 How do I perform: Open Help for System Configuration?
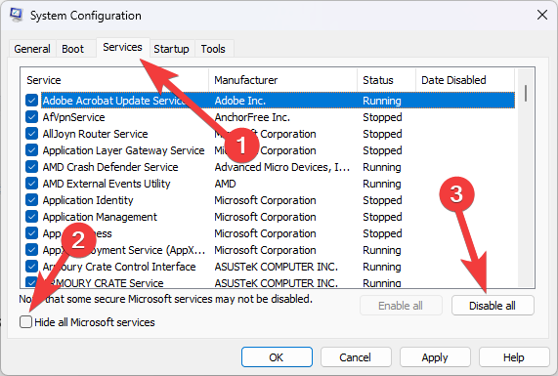point(514,357)
